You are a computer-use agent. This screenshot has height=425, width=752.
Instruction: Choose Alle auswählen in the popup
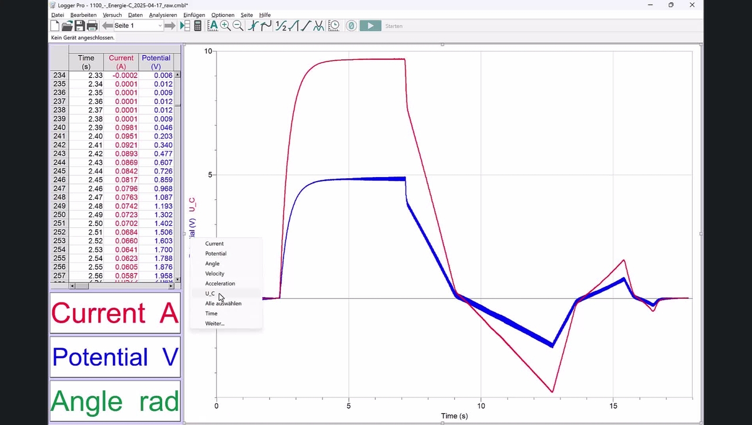226,303
